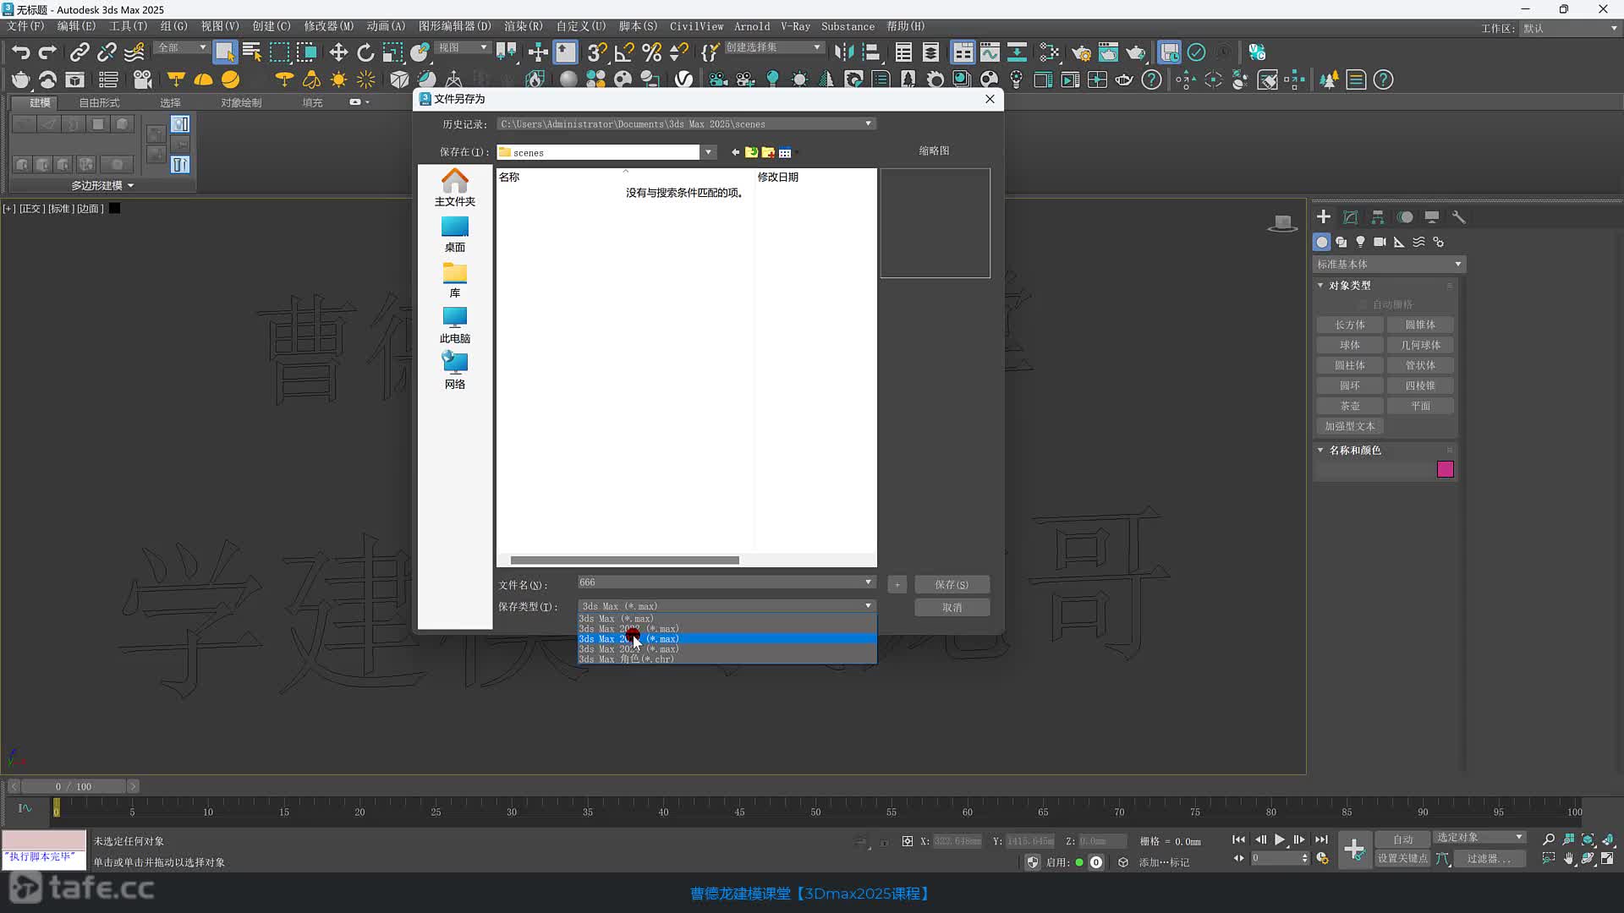
Task: Toggle the Ribbon display button
Action: [963, 52]
